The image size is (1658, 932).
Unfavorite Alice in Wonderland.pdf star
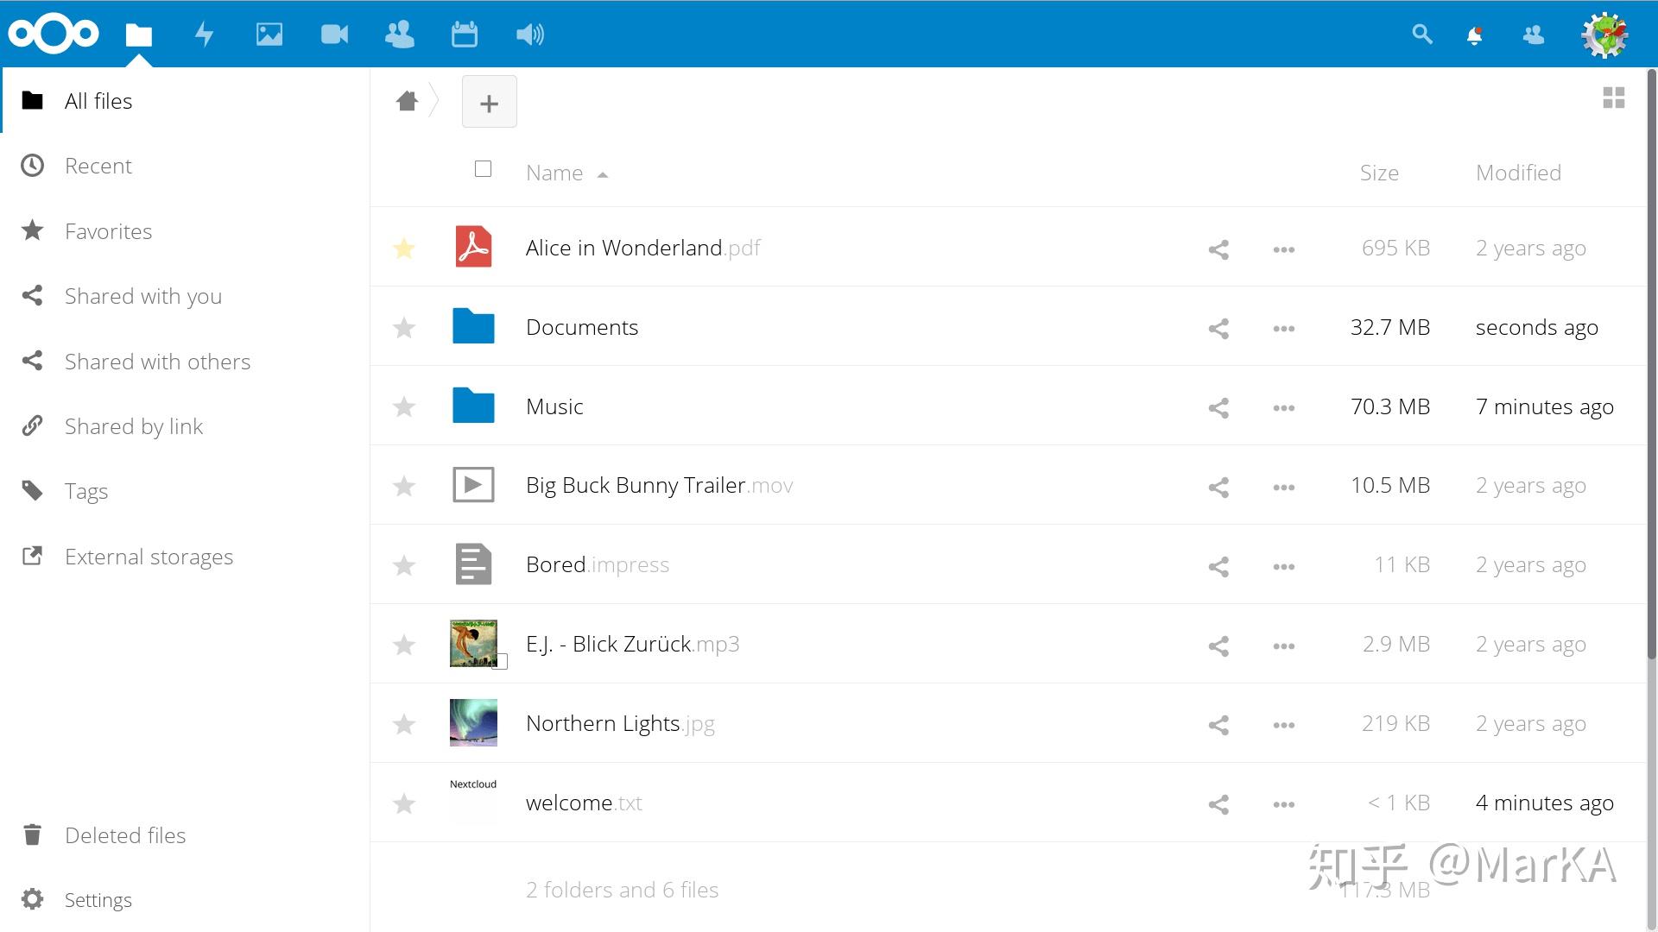coord(404,249)
